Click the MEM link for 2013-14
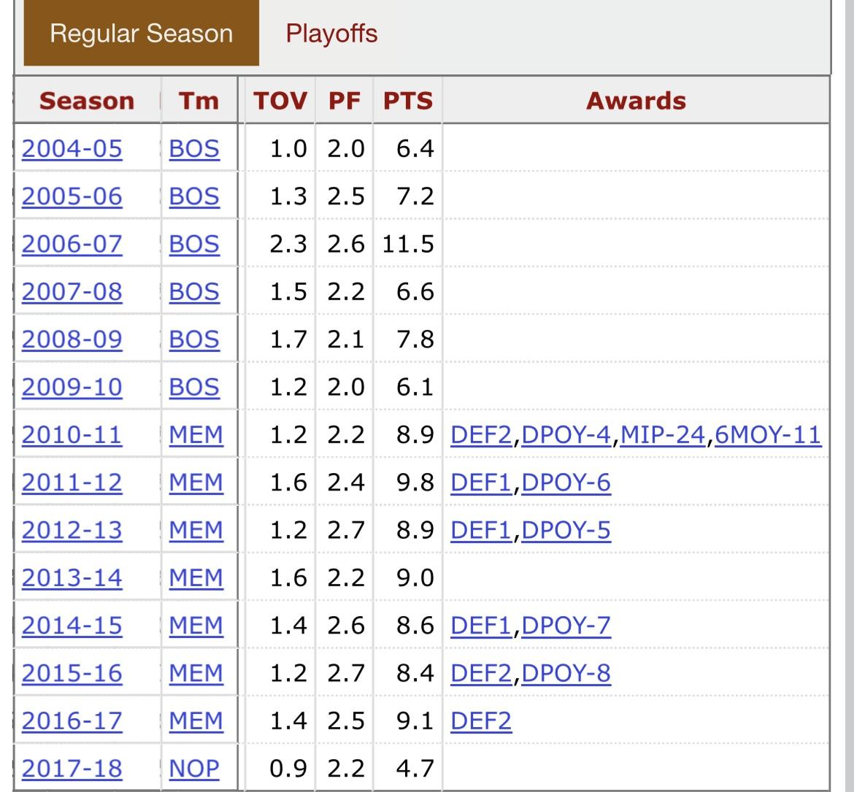Image resolution: width=854 pixels, height=792 pixels. (x=196, y=578)
